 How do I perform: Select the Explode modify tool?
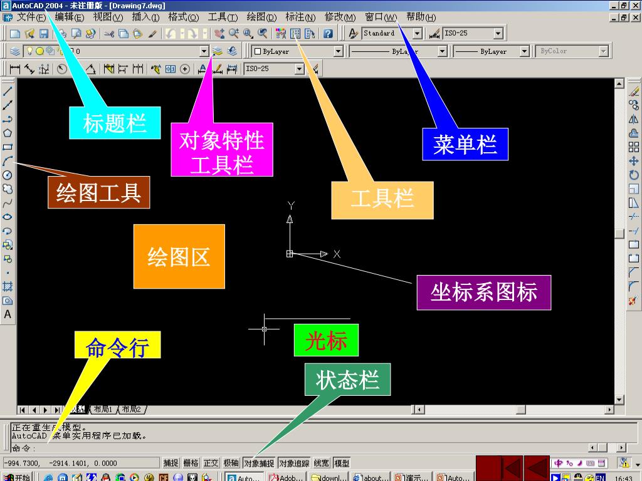634,301
